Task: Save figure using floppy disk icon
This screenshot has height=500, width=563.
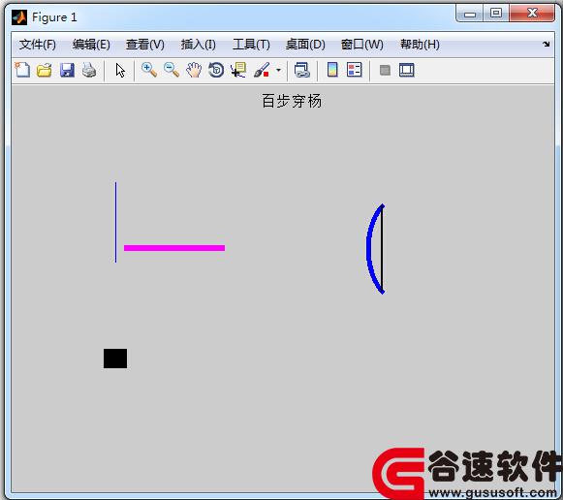Action: pos(67,70)
